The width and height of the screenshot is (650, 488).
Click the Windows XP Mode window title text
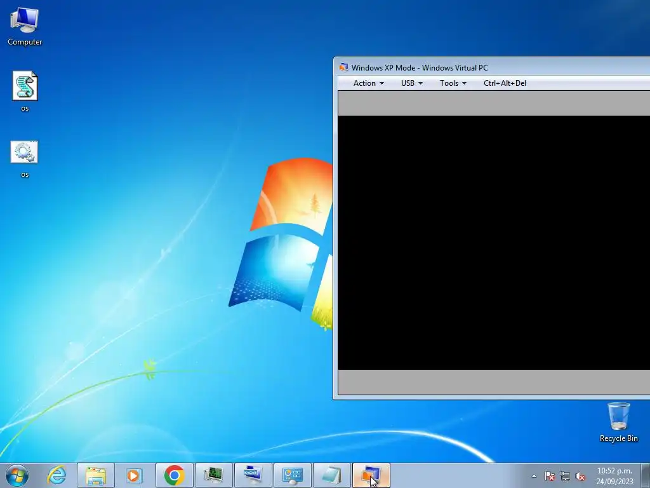(420, 67)
